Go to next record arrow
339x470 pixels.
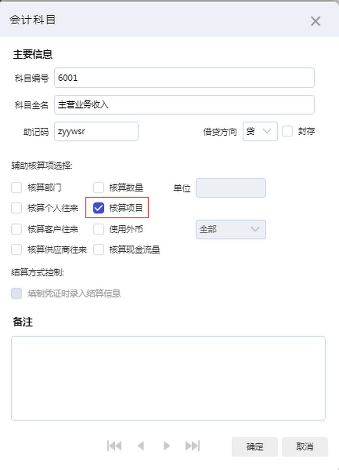pos(167,446)
